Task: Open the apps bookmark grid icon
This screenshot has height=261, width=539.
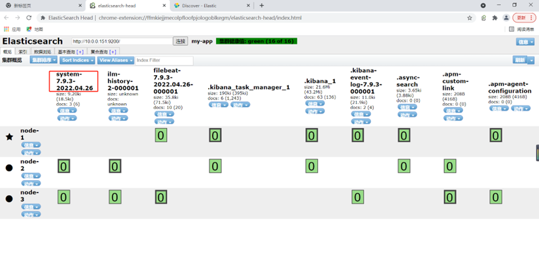Action: 6,29
